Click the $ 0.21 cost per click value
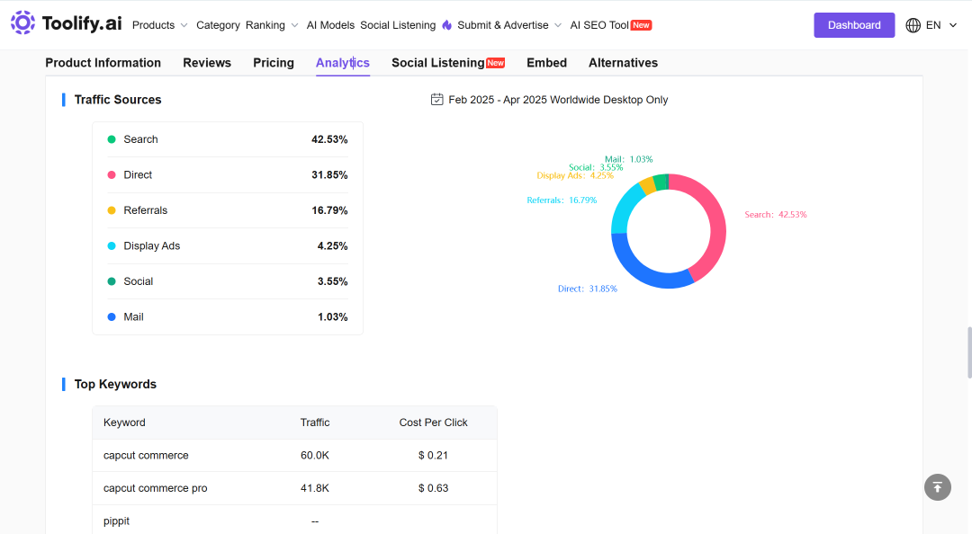 pos(433,455)
